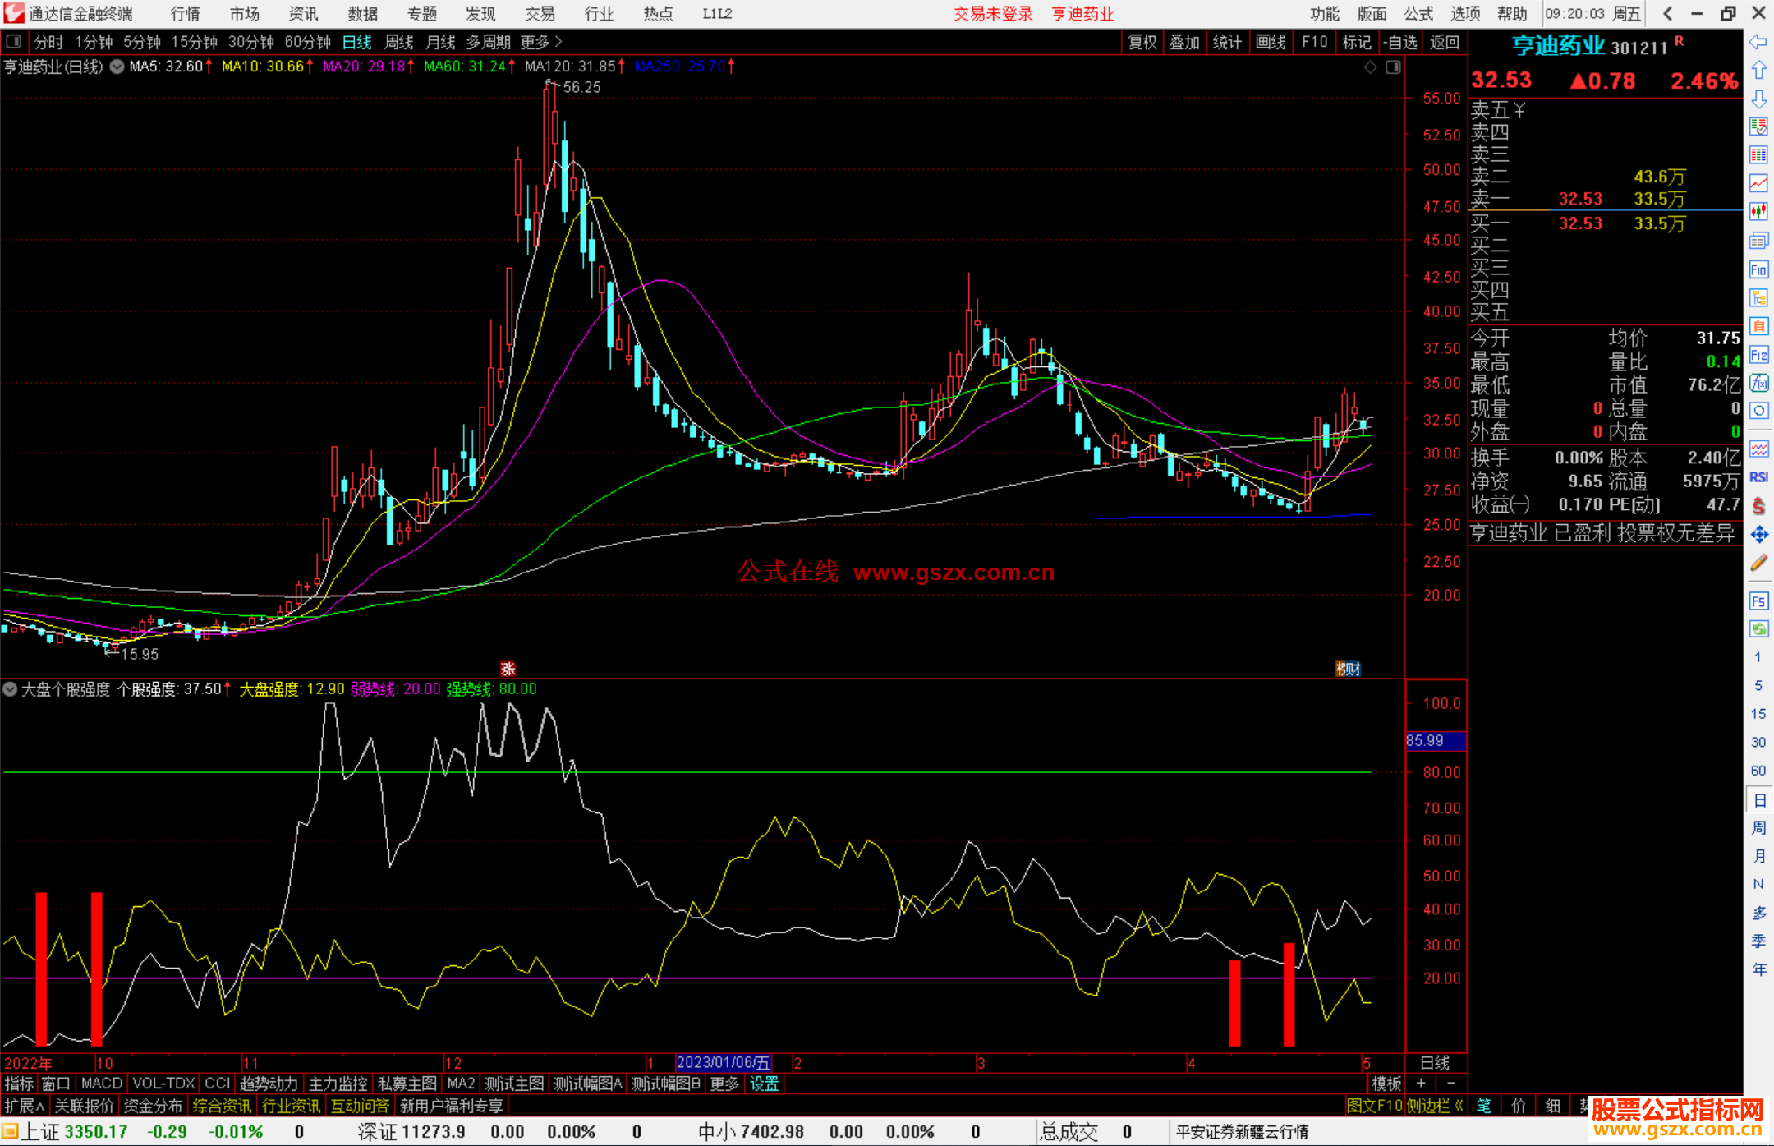Toggle the round indicator button beside 亨迪药业(日线)
The image size is (1774, 1146).
(117, 67)
